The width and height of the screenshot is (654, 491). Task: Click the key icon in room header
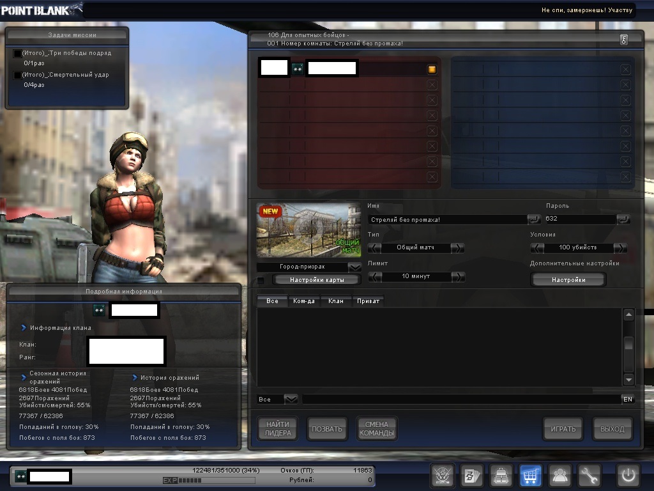624,40
